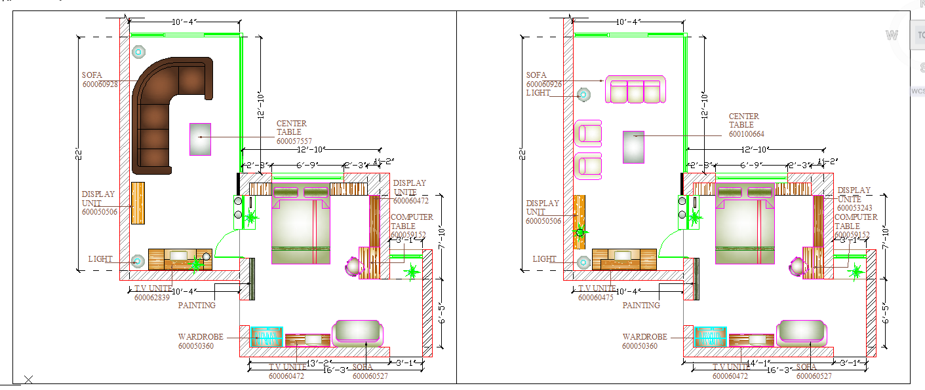The image size is (925, 390).
Task: Click the CENTER TABLE 600100664 label
Action: pyautogui.click(x=745, y=125)
